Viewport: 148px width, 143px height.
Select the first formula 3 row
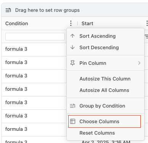coord(34,50)
